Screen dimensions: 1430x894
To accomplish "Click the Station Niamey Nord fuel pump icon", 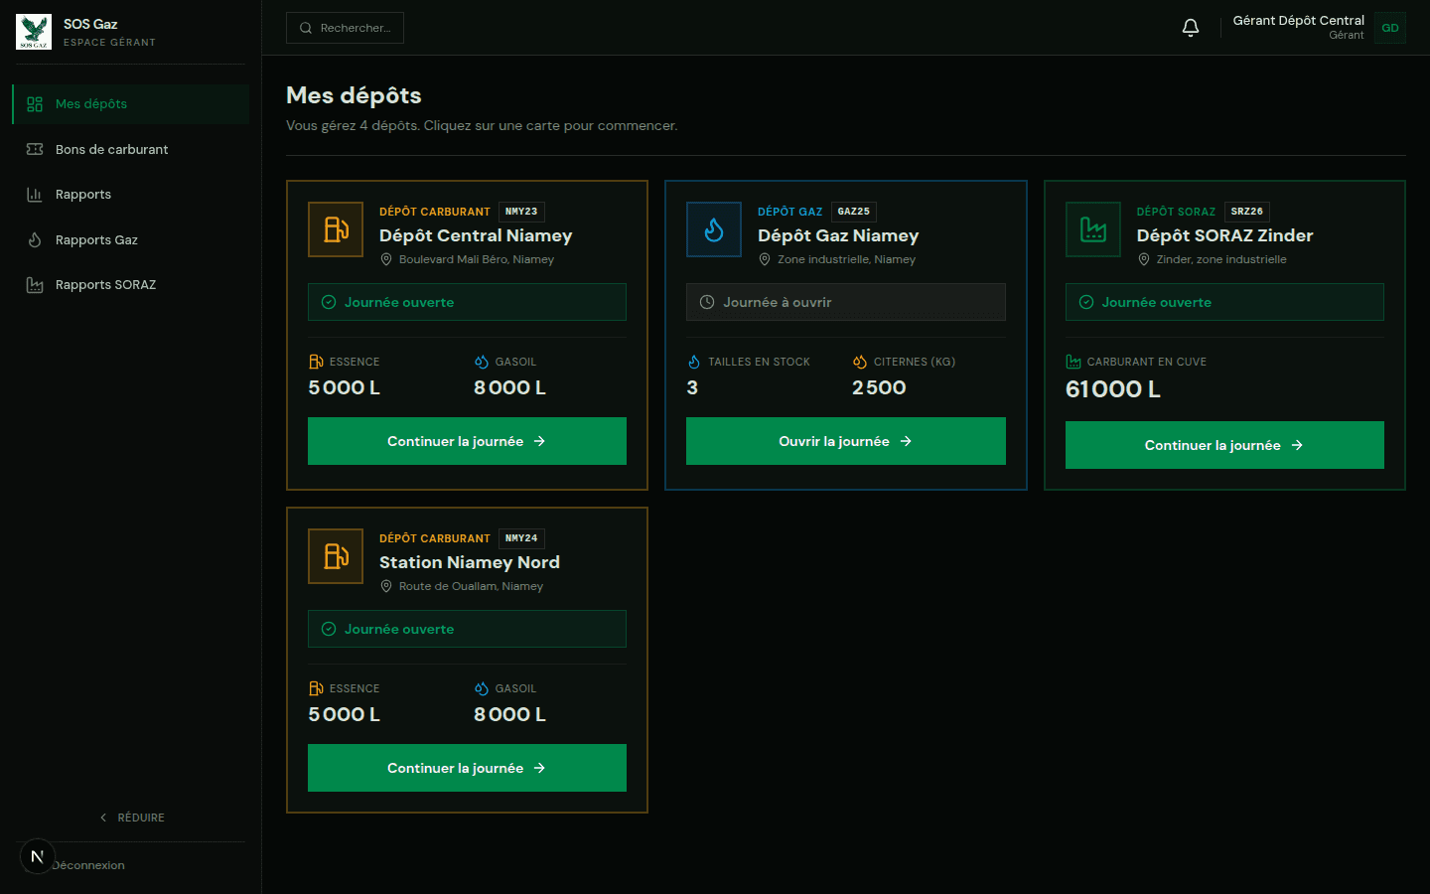I will [x=336, y=556].
